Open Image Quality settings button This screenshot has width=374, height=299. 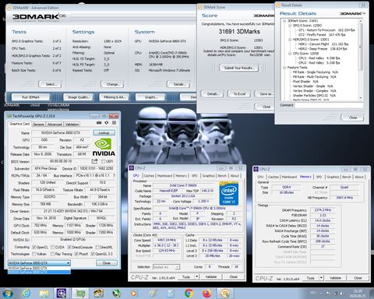point(79,97)
